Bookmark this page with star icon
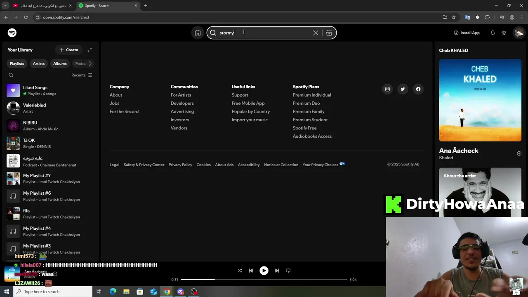Viewport: 528px width, 297px height. pos(454,17)
